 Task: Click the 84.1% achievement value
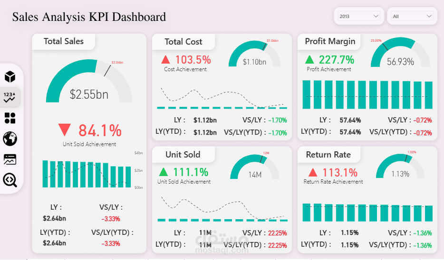(100, 130)
